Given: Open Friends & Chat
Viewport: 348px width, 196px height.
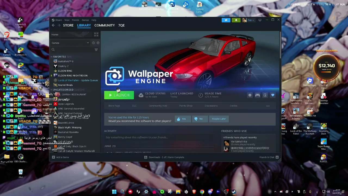Looking at the screenshot, I should (269, 157).
